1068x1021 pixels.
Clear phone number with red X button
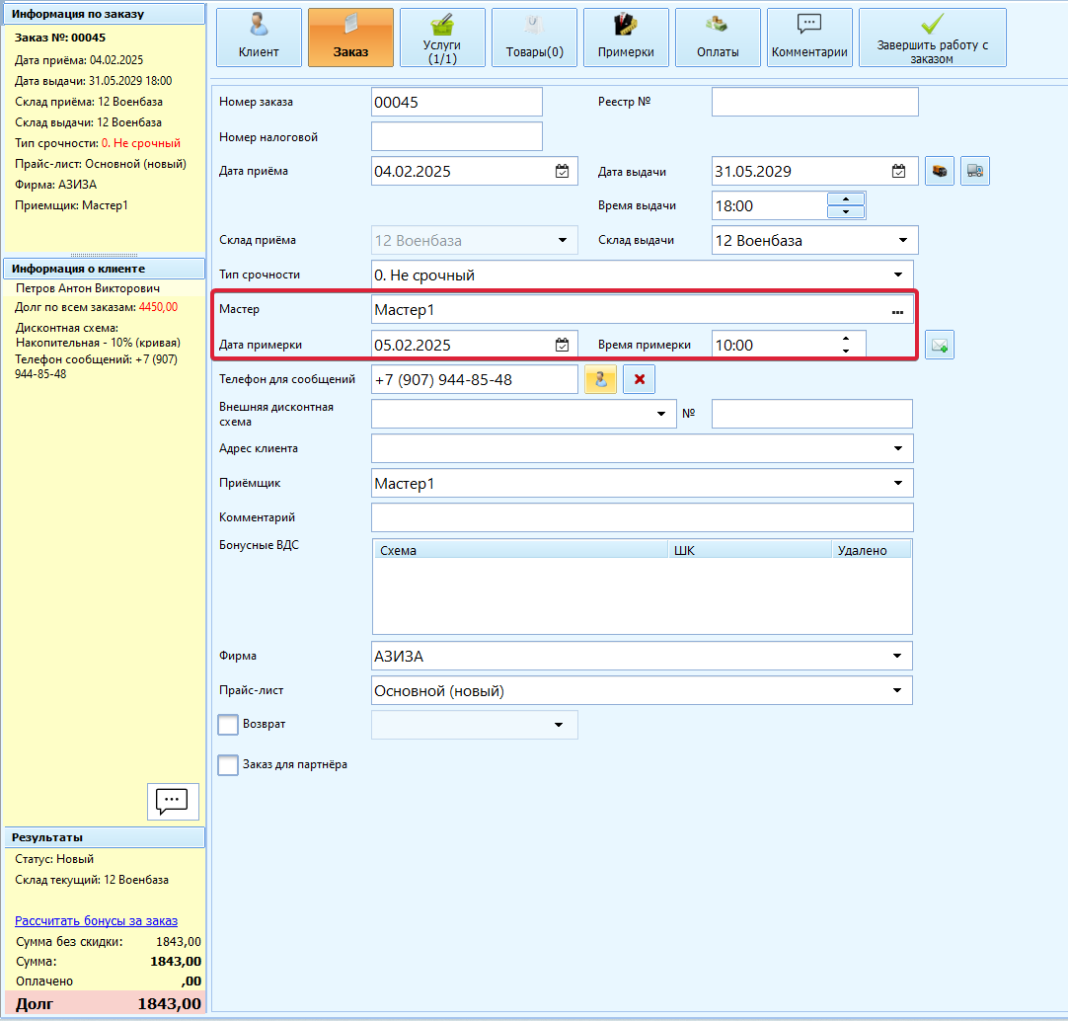pos(640,379)
